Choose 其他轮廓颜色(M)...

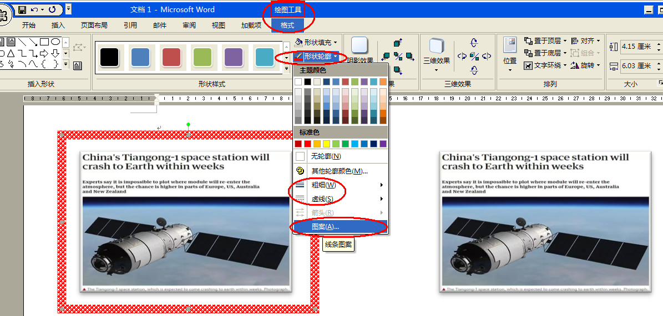[341, 171]
